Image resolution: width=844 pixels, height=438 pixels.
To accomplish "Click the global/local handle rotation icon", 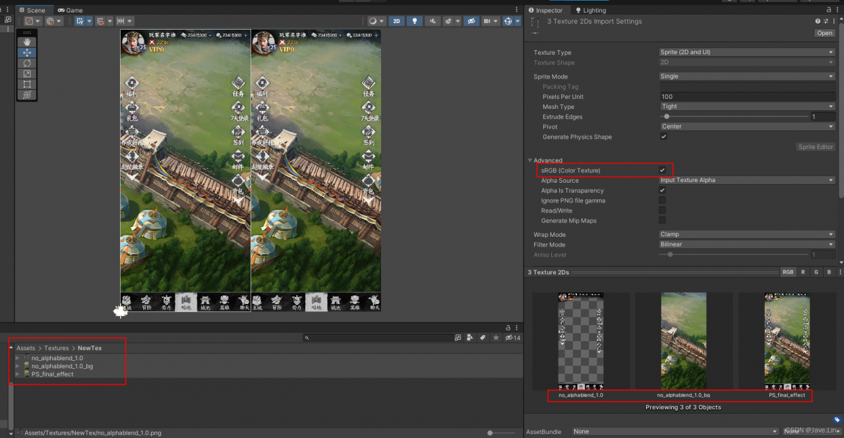I will tap(54, 21).
